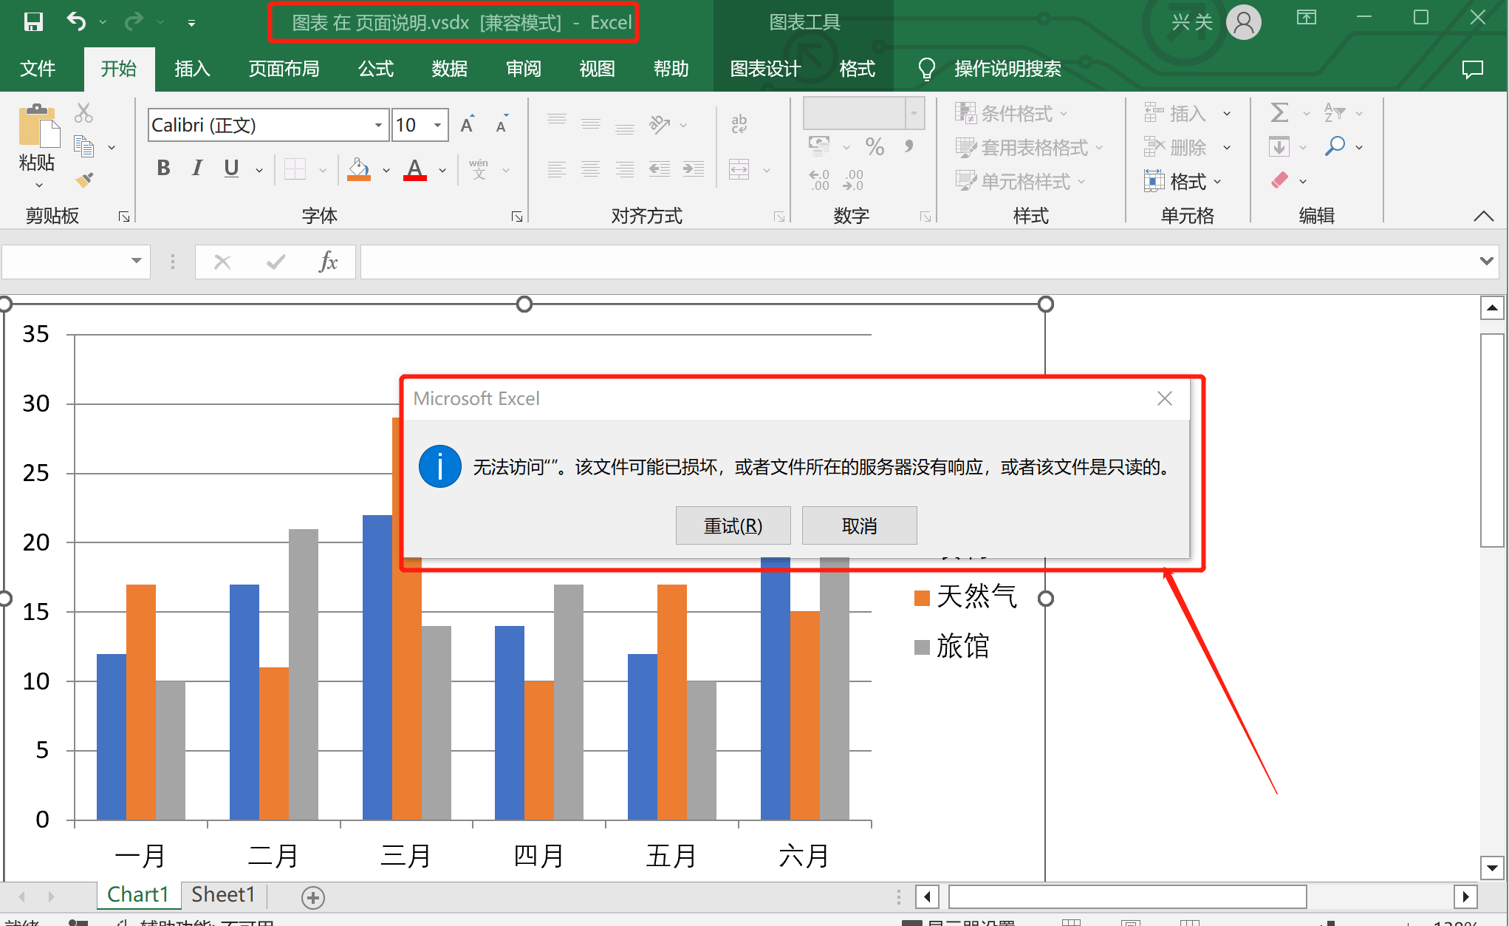Click the Save icon in title bar
This screenshot has height=926, width=1509.
(x=33, y=22)
